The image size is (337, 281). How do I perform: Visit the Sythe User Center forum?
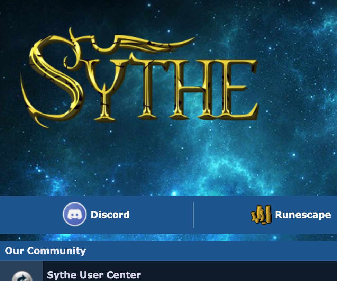coord(94,275)
